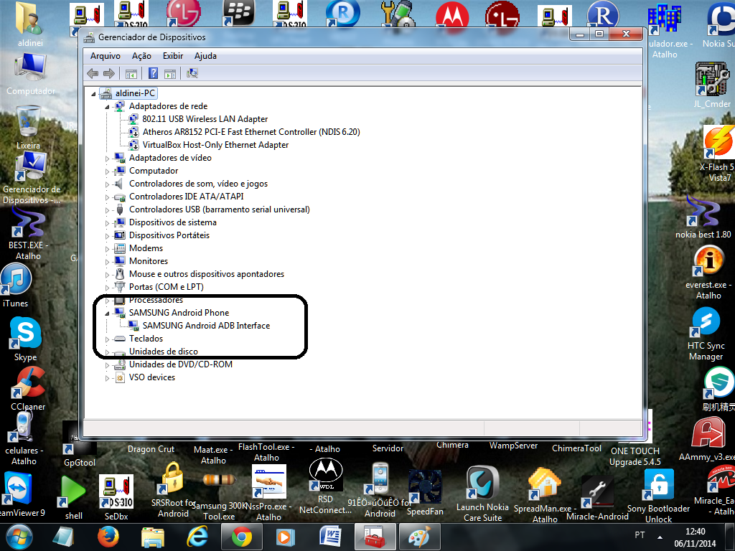Open the Exibir menu
The width and height of the screenshot is (735, 551).
[x=172, y=56]
